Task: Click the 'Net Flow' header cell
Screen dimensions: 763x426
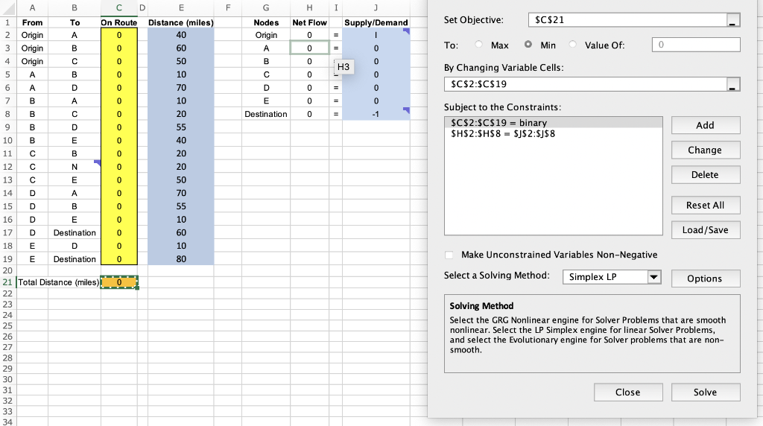Action: [x=309, y=23]
